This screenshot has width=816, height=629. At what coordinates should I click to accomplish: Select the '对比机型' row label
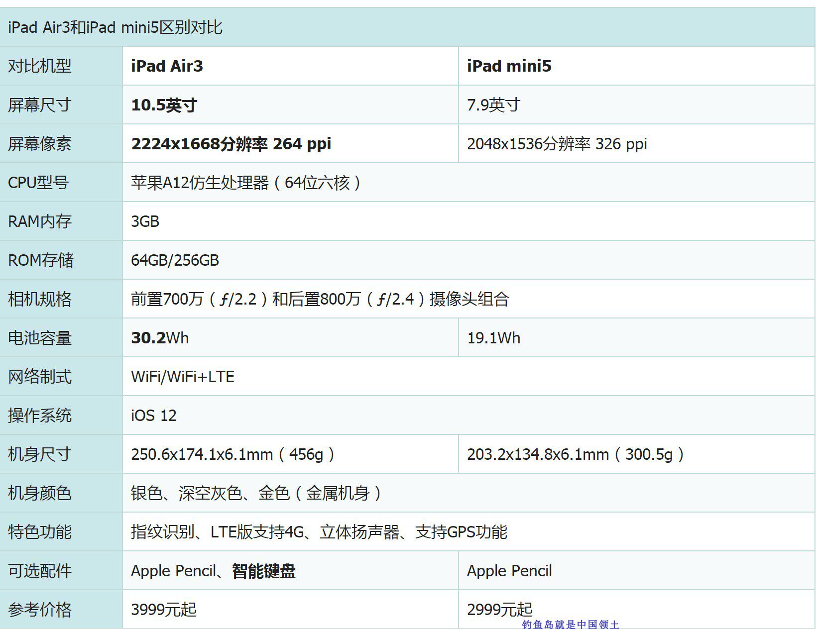(40, 66)
